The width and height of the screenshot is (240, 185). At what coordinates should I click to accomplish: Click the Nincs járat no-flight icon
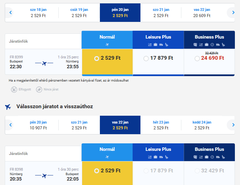pos(39,89)
